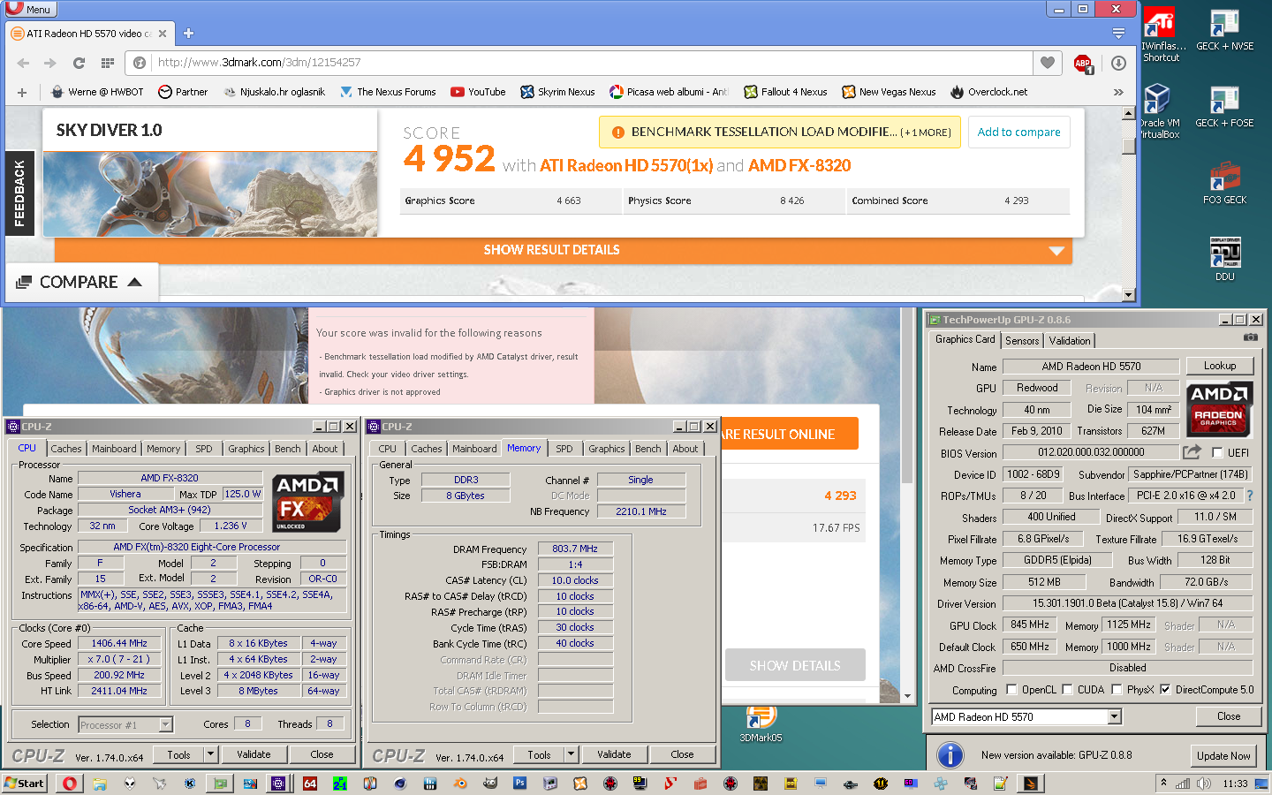Expand the SHOW RESULT DETAILS bar
This screenshot has width=1272, height=795.
[x=564, y=250]
